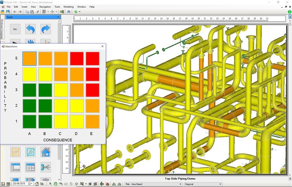This screenshot has height=187, width=292.
Task: Click the zoom window magnifier icon
Action: (82, 184)
